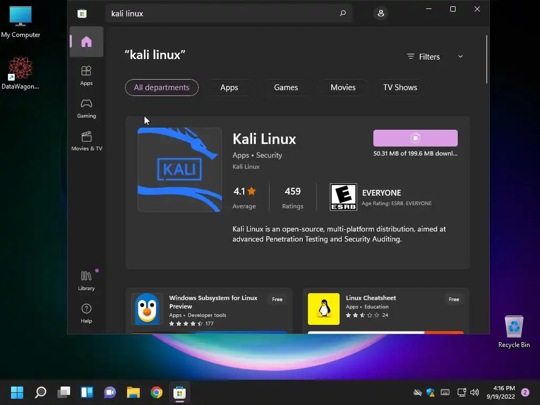Screen dimensions: 540x405
Task: Click the touch keyboard tray icon
Action: (x=445, y=392)
